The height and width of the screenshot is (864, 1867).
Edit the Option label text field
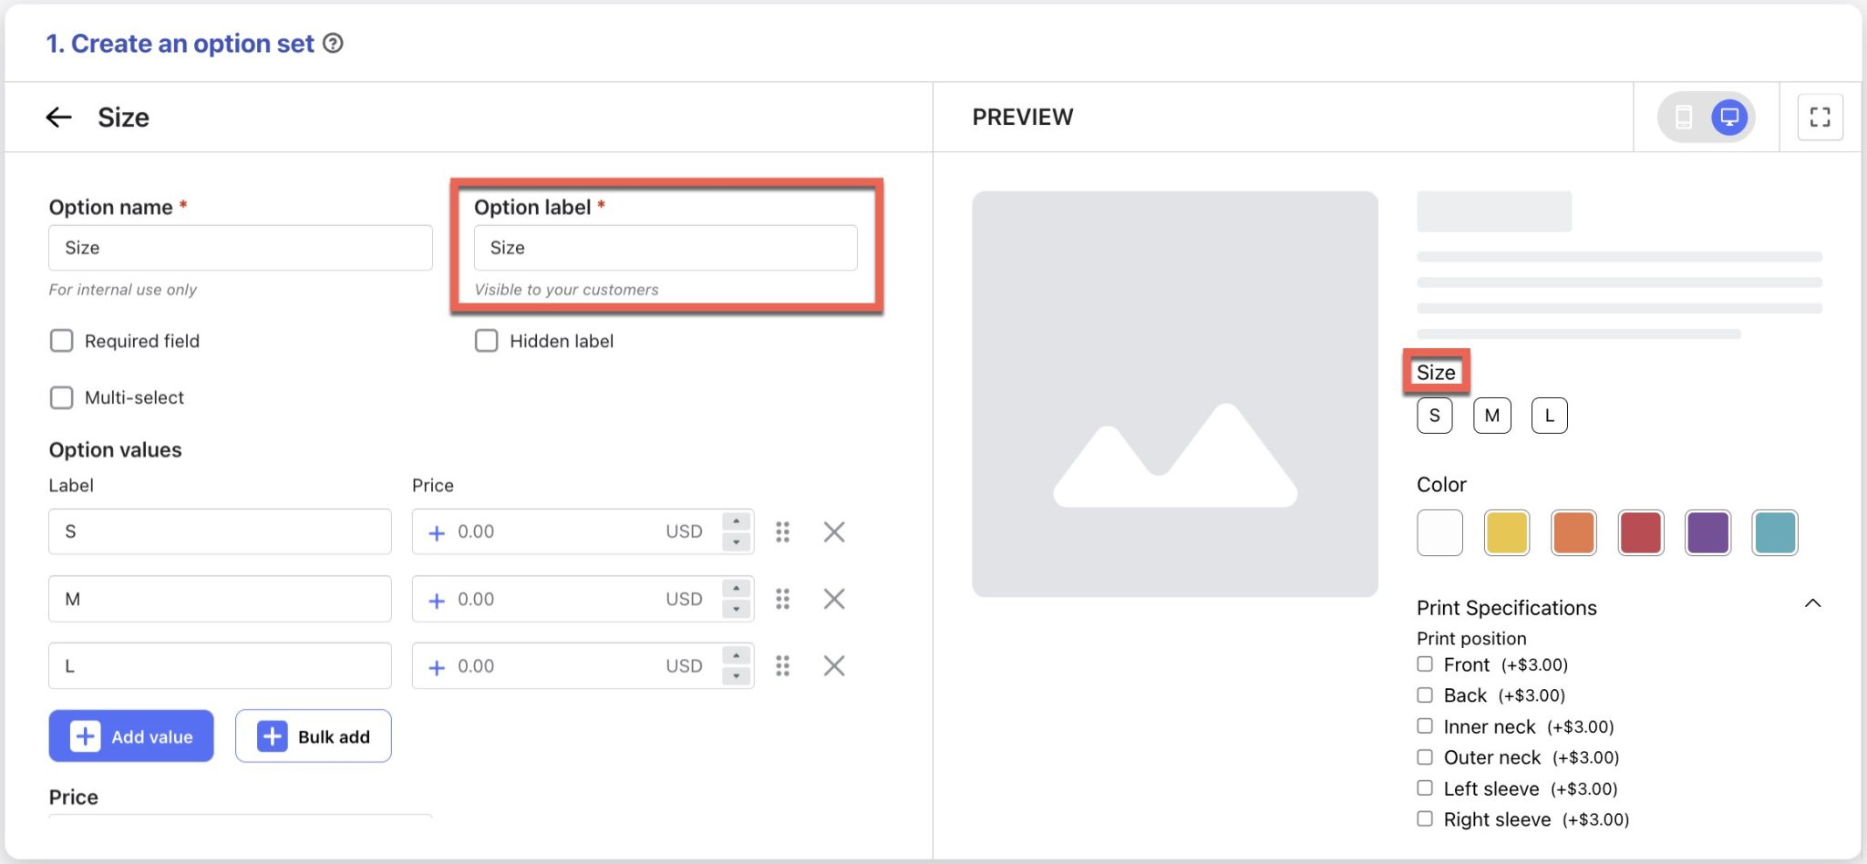[665, 247]
